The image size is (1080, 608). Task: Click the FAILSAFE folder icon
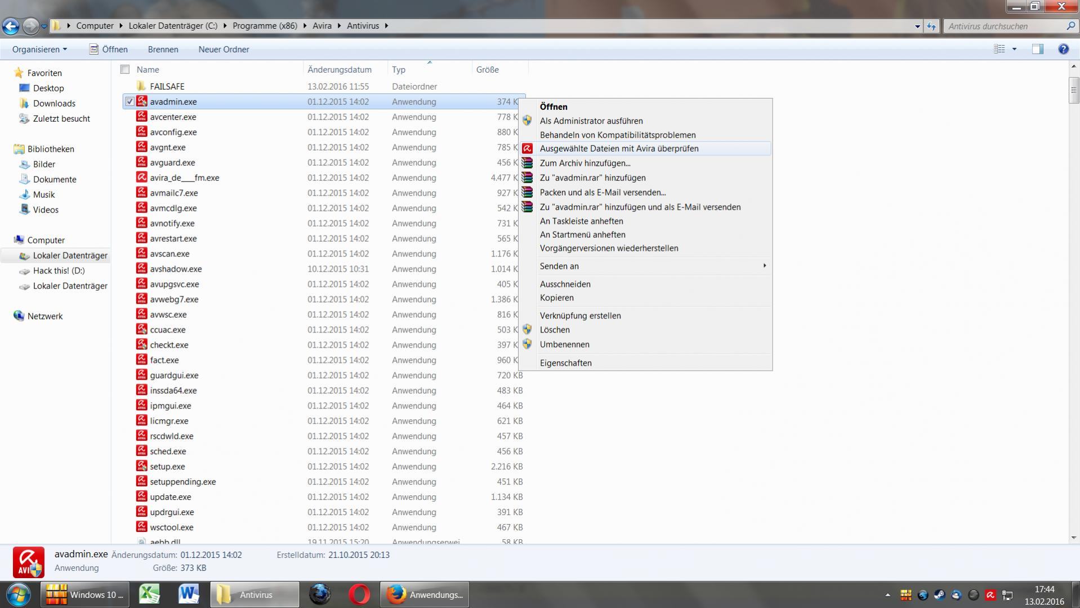[x=141, y=86]
